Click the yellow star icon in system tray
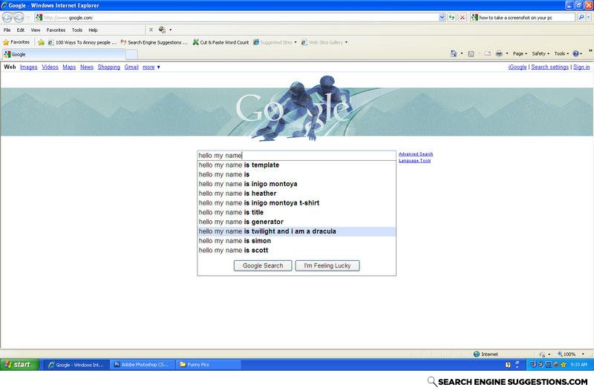The height and width of the screenshot is (390, 594). pyautogui.click(x=564, y=365)
